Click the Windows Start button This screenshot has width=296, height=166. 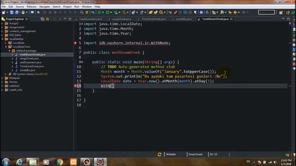[x=6, y=162]
